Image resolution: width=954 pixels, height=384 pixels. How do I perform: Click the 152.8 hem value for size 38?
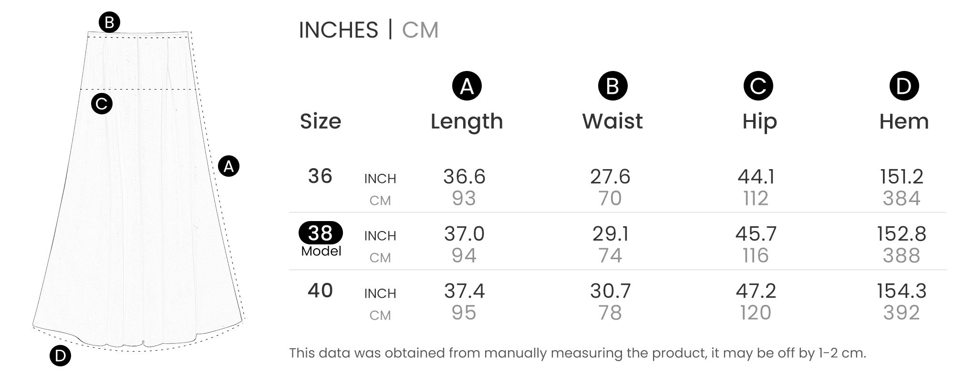coord(901,234)
